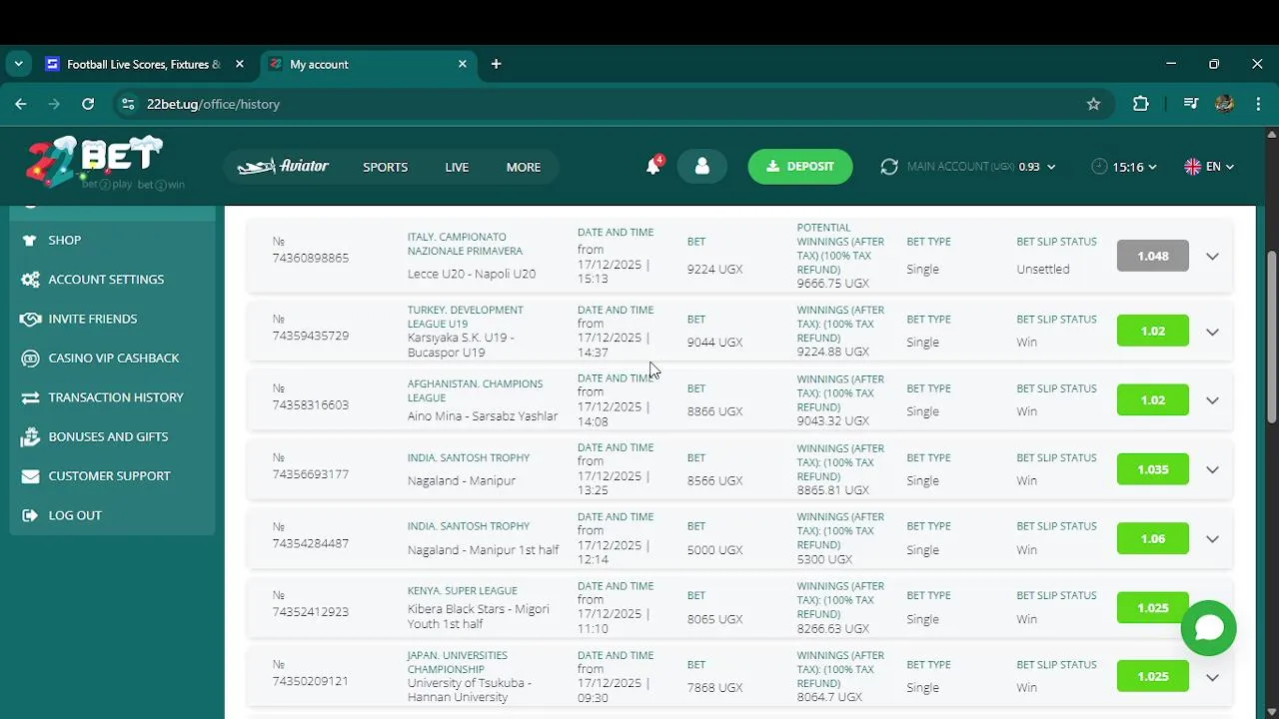Click green 1.035 odds badge
The image size is (1279, 719).
click(x=1152, y=469)
